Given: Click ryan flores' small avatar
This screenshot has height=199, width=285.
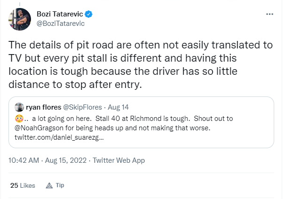Looking at the screenshot, I should (x=19, y=107).
